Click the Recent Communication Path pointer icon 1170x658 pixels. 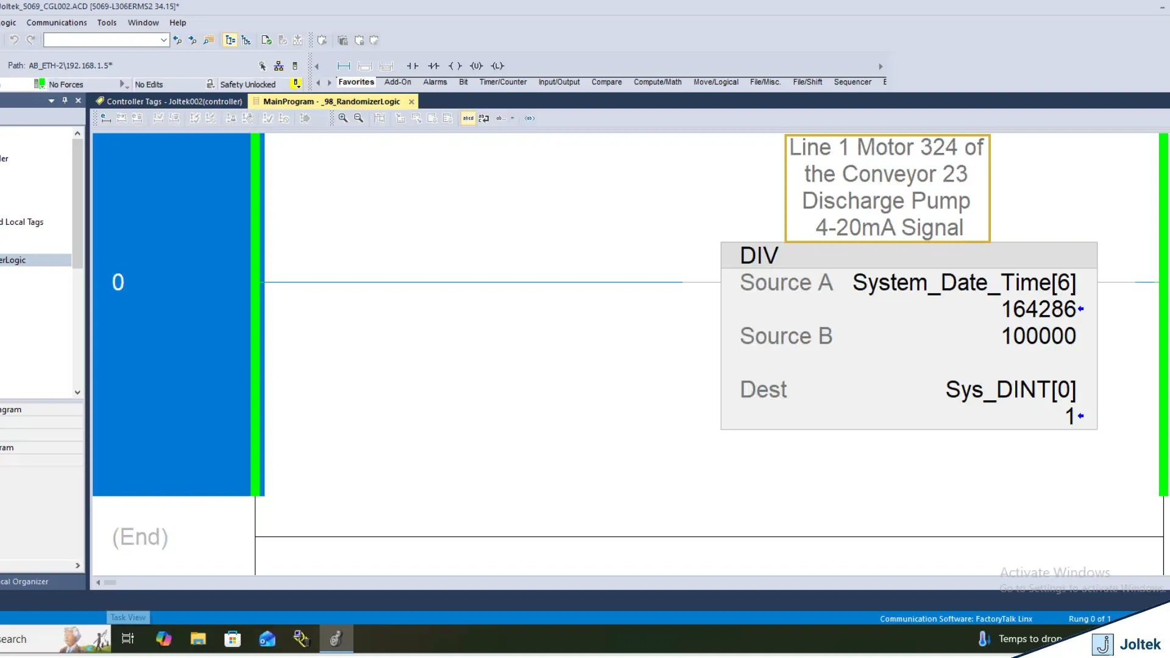263,66
